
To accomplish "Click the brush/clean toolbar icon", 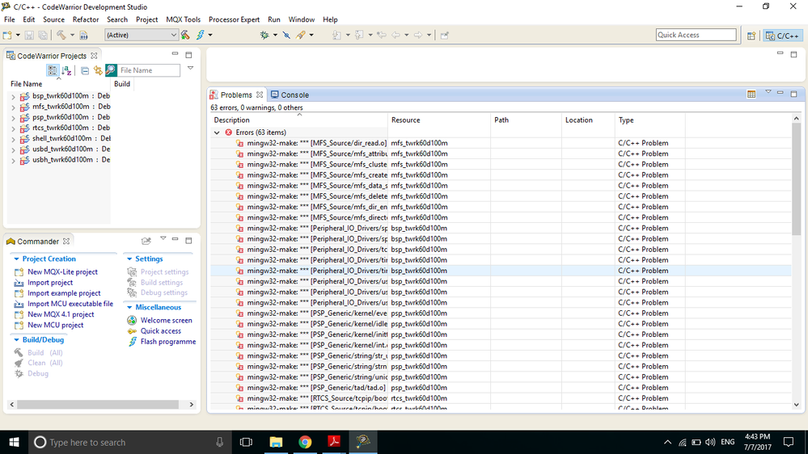I will (x=301, y=35).
